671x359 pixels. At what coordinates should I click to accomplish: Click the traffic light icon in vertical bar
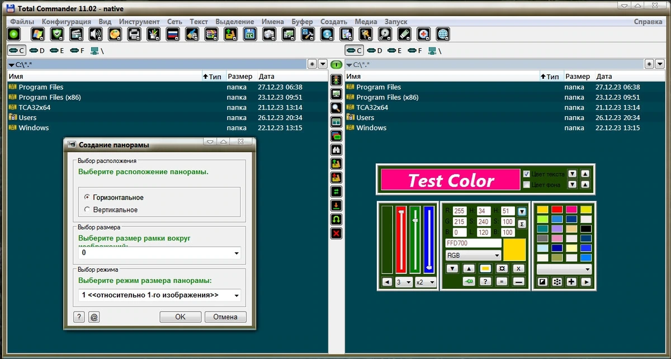pos(336,80)
